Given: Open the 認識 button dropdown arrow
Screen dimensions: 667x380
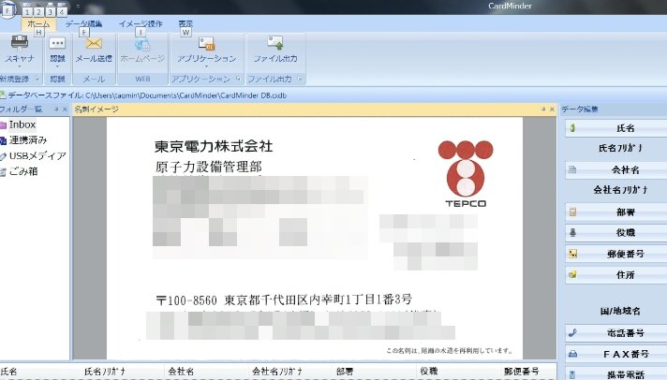Looking at the screenshot, I should [57, 66].
